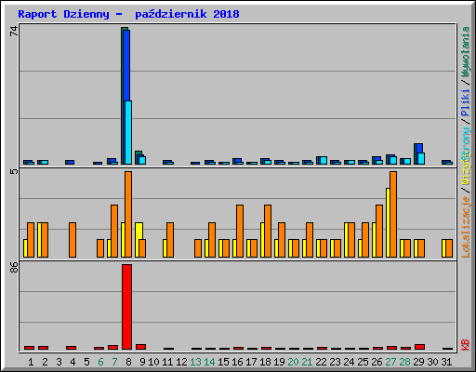
Task: Click the orange bar for day 4
Action: tap(73, 240)
